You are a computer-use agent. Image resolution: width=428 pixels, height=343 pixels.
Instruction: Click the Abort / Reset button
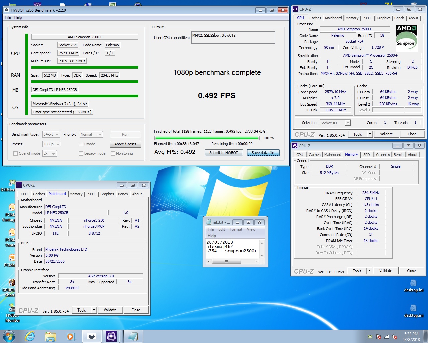coord(125,144)
